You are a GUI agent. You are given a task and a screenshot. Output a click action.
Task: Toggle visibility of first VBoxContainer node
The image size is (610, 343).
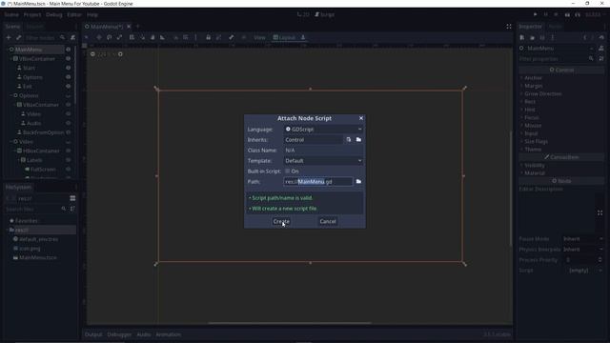[68, 59]
